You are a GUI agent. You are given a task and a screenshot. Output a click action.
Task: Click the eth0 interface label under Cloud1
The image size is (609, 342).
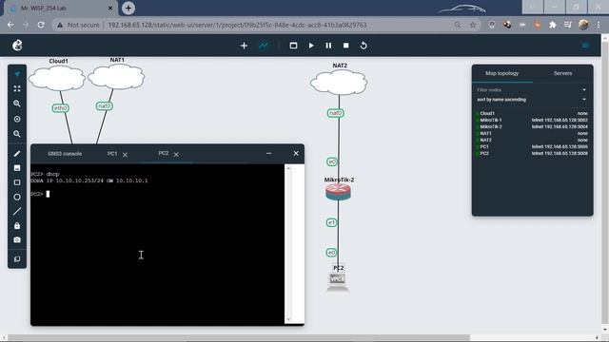click(x=61, y=108)
